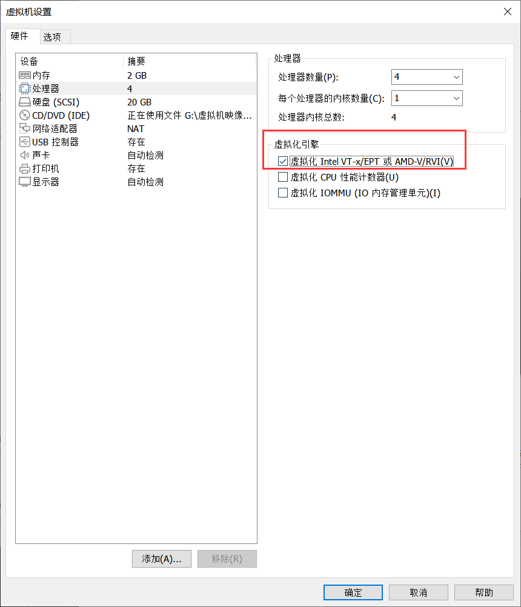Image resolution: width=521 pixels, height=607 pixels.
Task: Enable 虚拟化 CPU 性能计数器 checkbox
Action: pyautogui.click(x=283, y=177)
